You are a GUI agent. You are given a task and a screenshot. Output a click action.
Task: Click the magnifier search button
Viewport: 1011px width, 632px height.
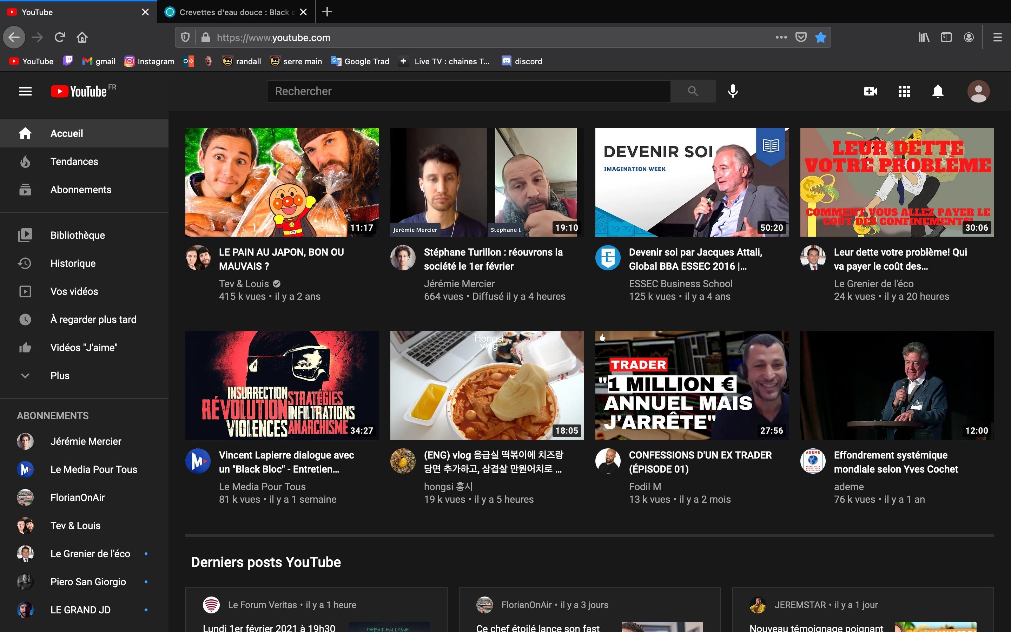tap(693, 91)
